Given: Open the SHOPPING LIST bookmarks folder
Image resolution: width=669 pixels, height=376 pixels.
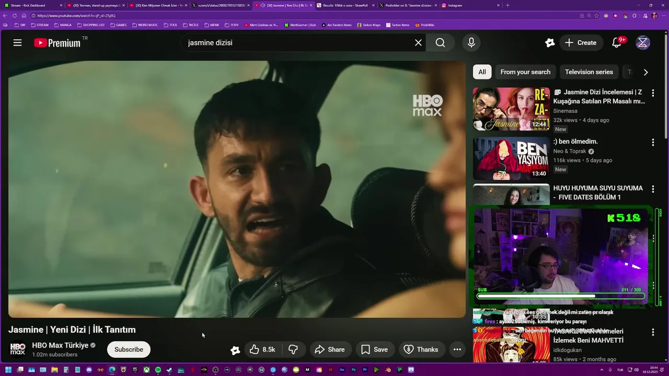Looking at the screenshot, I should point(90,25).
